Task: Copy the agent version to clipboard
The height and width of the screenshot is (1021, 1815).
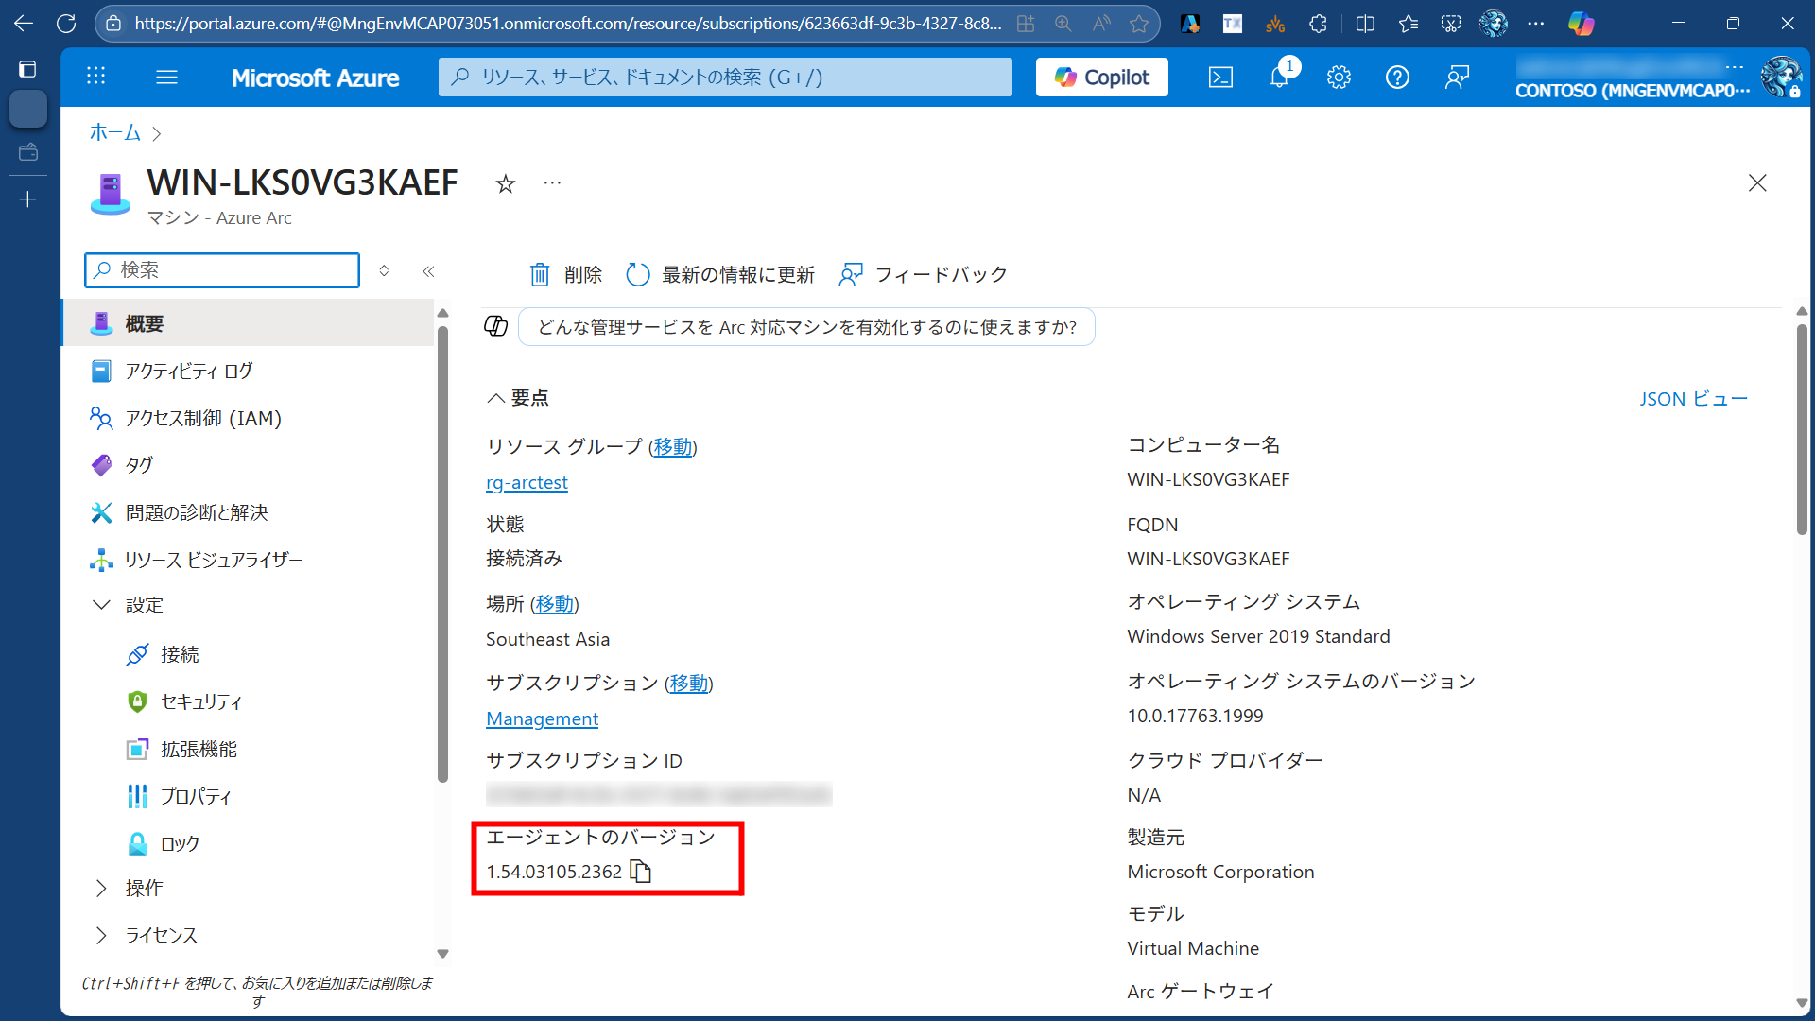Action: [x=641, y=872]
